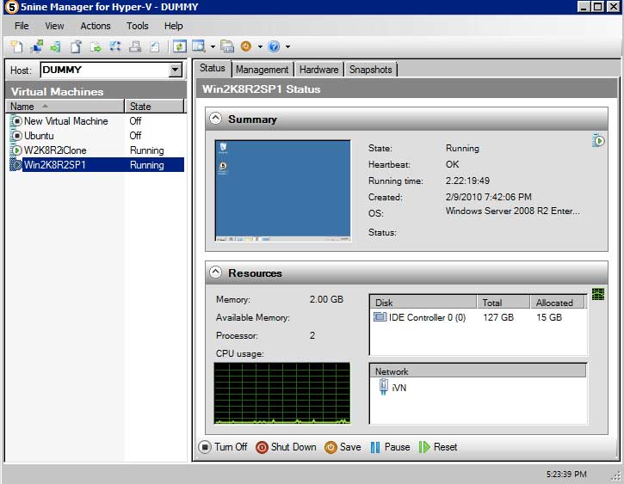Image resolution: width=624 pixels, height=484 pixels.
Task: Click the 127 GB total disk value
Action: [x=498, y=317]
